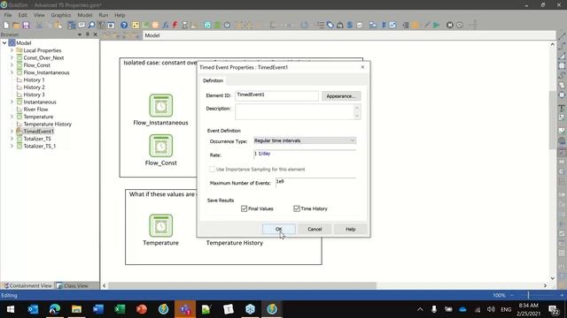This screenshot has height=318, width=567.
Task: Click the speech note toolbar icon
Action: (82, 26)
